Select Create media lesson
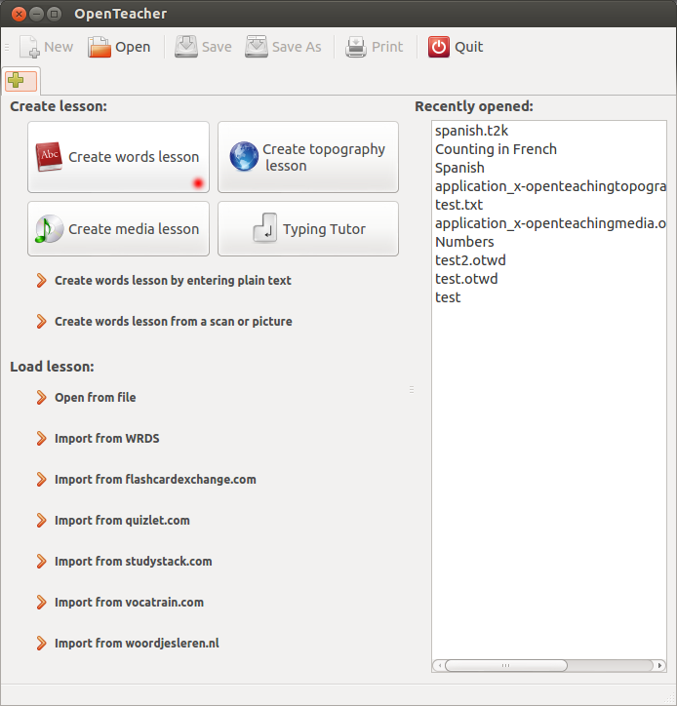This screenshot has height=706, width=677. click(x=118, y=229)
